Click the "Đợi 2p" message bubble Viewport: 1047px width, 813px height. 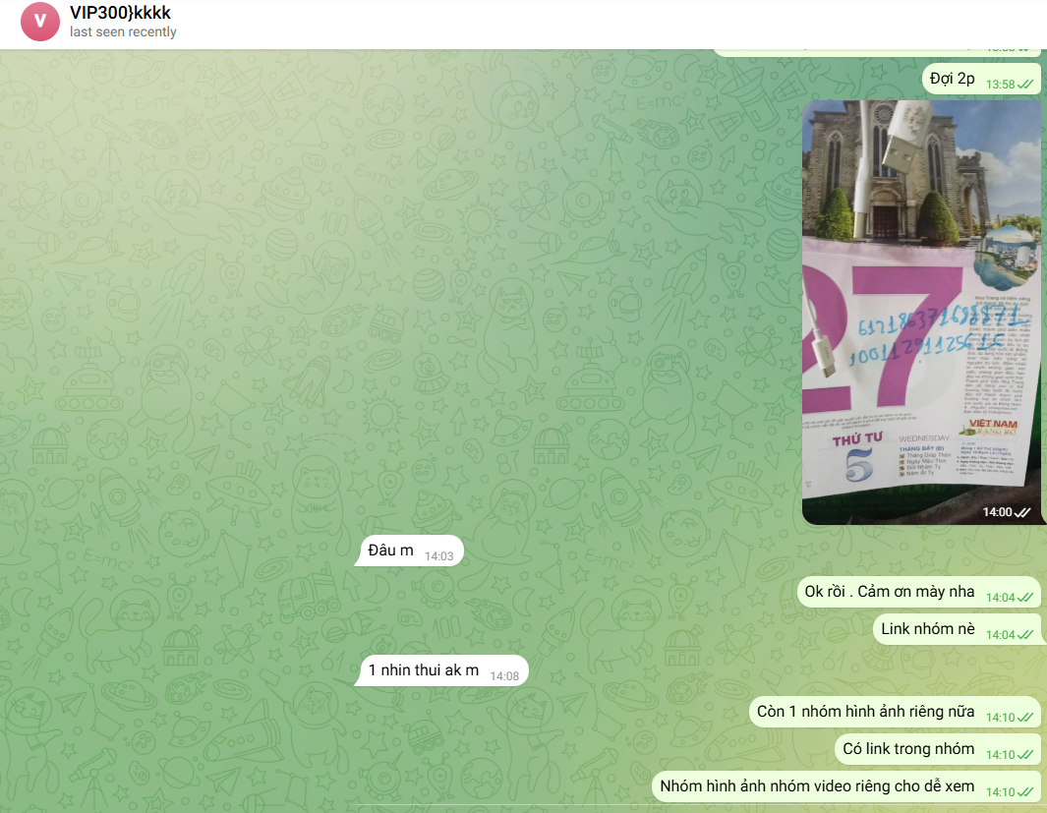click(952, 79)
